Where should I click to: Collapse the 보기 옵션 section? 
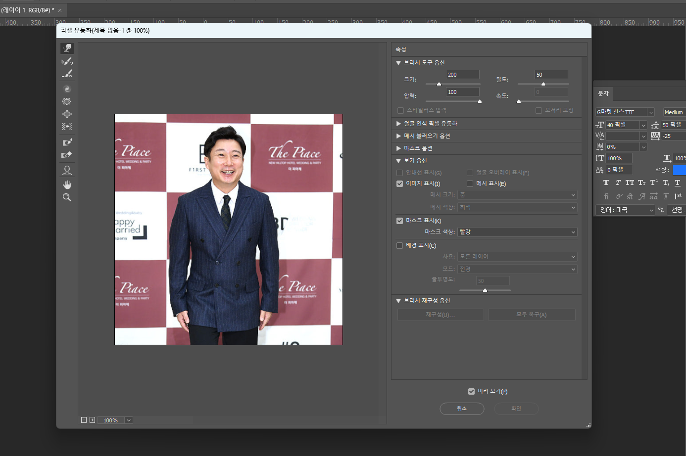click(398, 161)
